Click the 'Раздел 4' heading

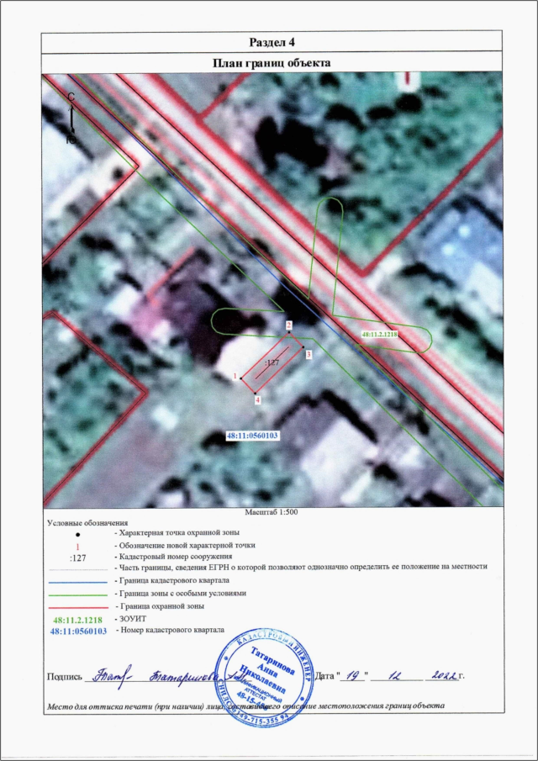pyautogui.click(x=272, y=42)
